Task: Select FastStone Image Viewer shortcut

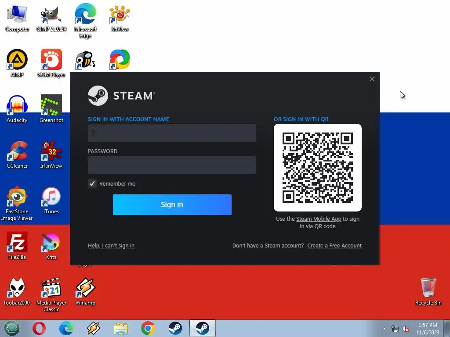Action: click(17, 204)
